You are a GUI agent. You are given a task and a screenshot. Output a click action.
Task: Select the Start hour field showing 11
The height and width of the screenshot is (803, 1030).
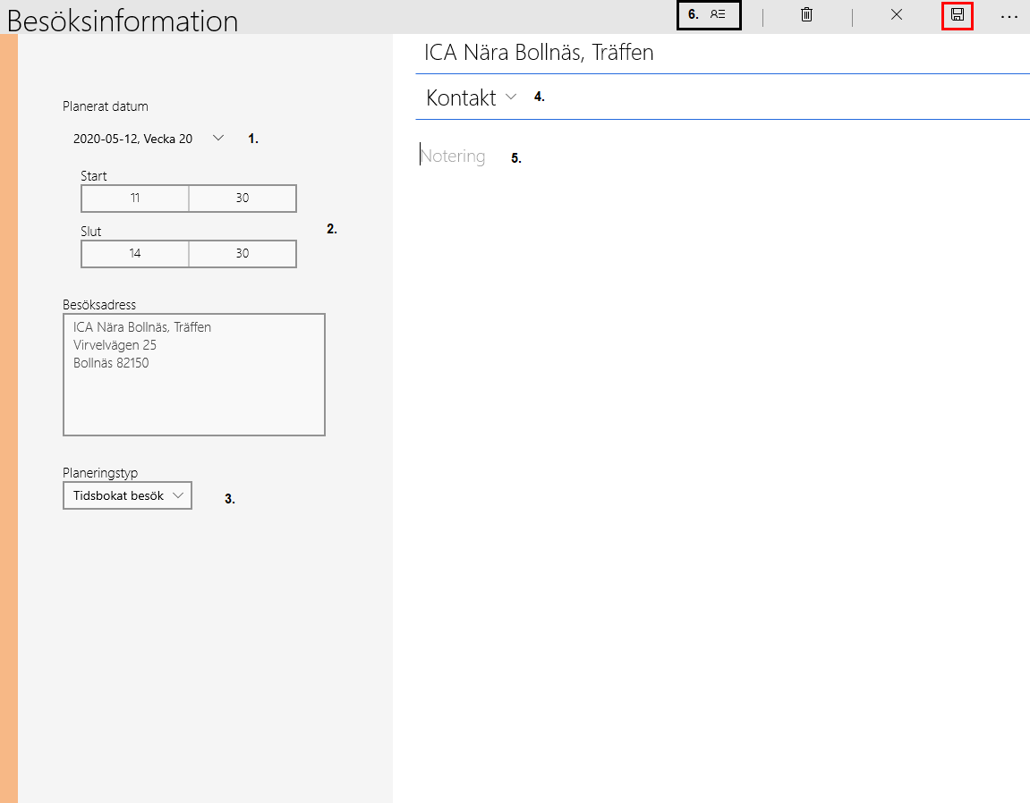point(134,199)
